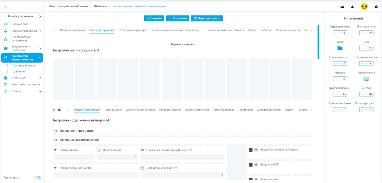The height and width of the screenshot is (183, 382).
Task: Pick the Ссылка на объект field type icon
Action: [340, 110]
